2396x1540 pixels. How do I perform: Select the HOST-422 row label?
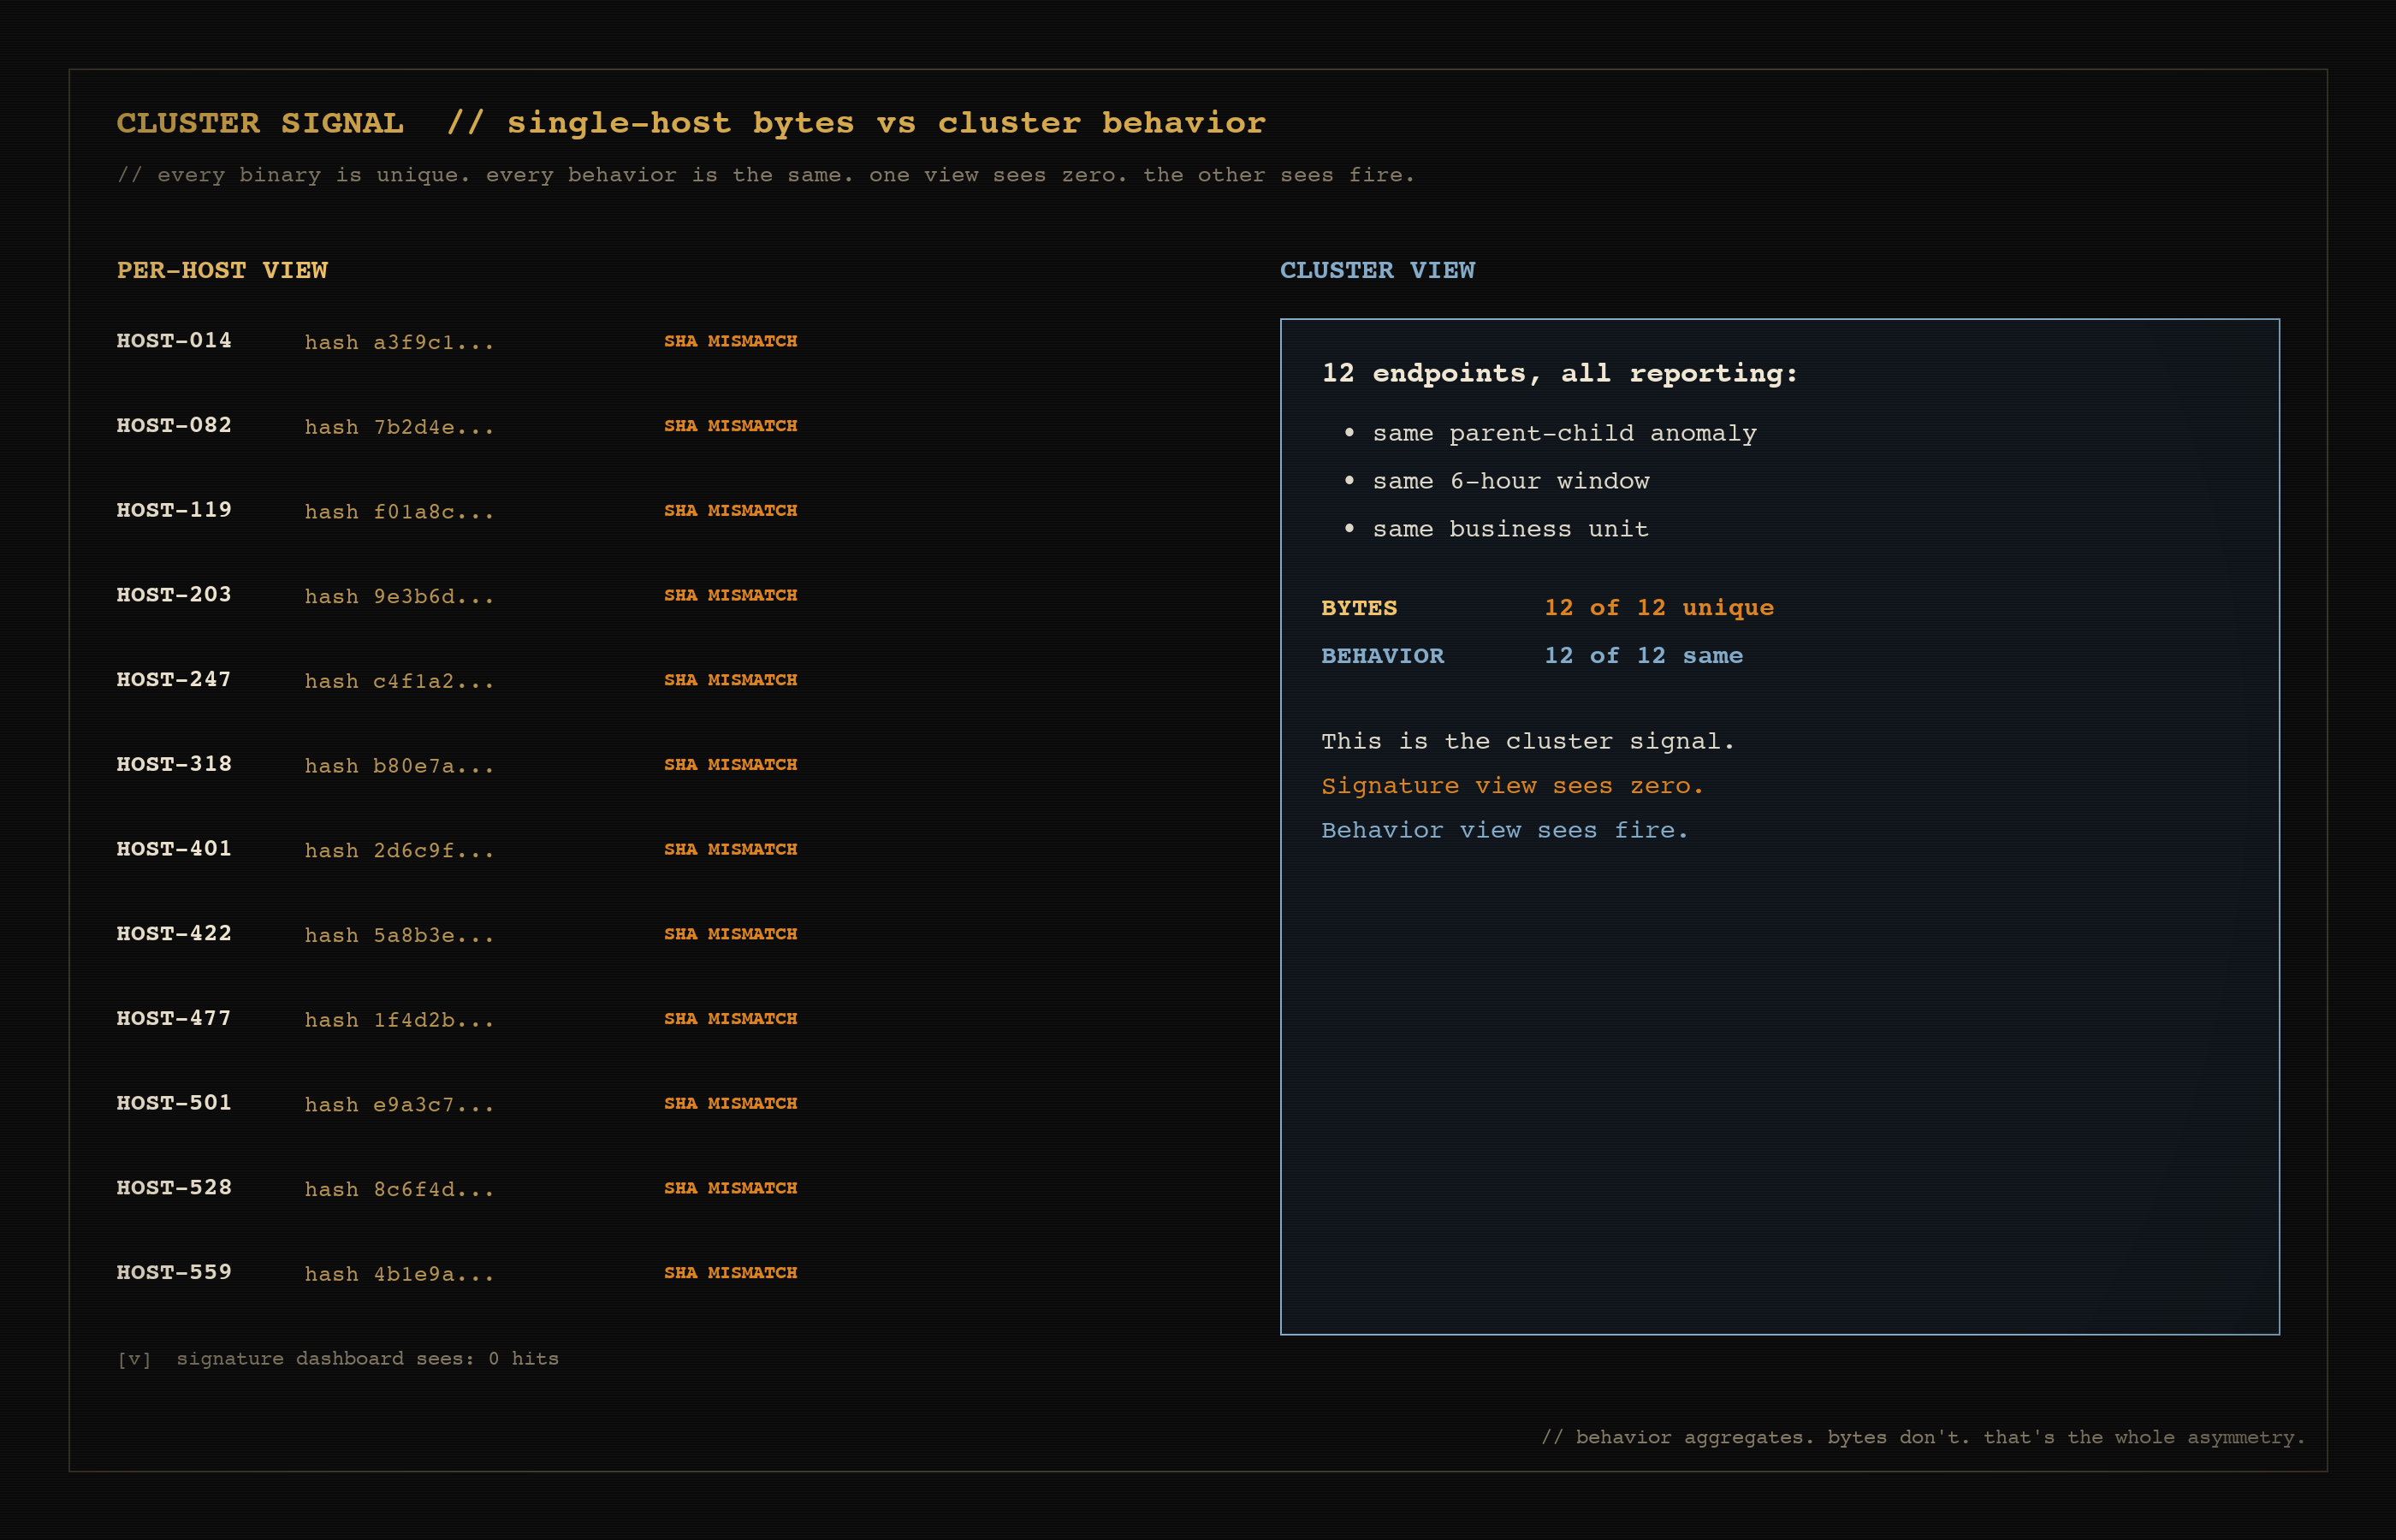[x=174, y=934]
